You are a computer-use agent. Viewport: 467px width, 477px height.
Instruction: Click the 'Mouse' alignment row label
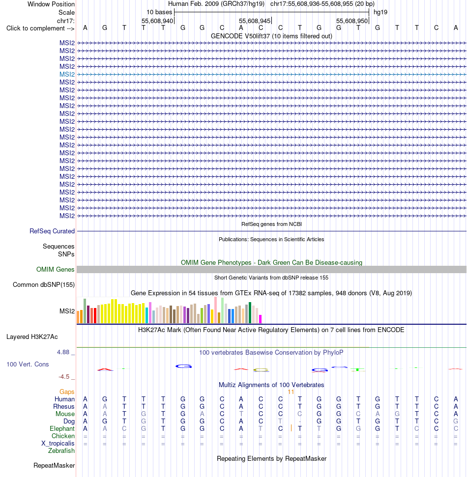65,414
